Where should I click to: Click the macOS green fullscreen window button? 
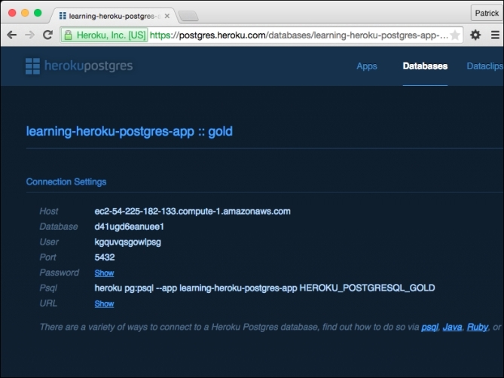38,13
